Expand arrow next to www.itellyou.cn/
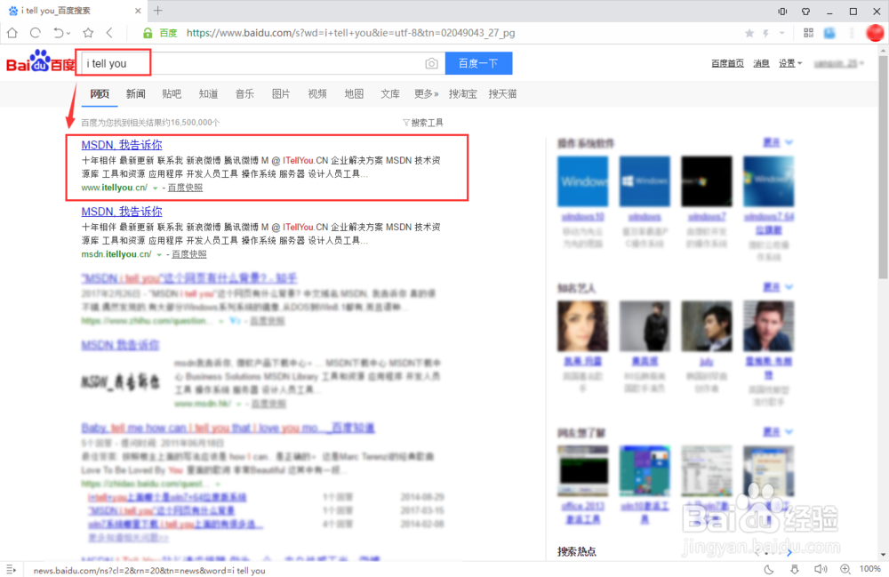 [x=156, y=188]
